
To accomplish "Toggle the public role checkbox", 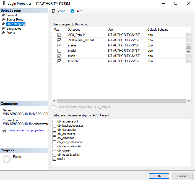I will (54, 159).
